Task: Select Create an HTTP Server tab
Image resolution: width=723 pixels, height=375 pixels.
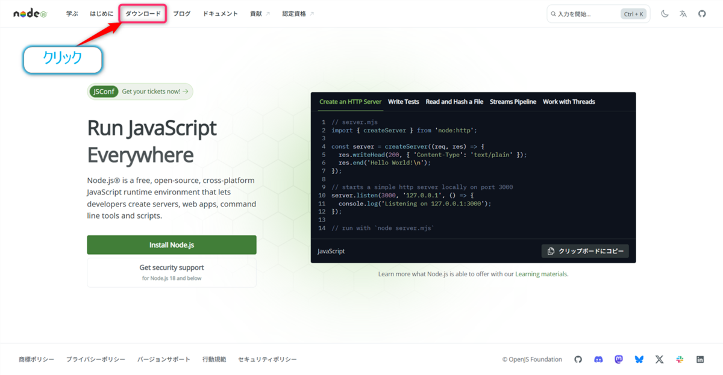Action: click(x=350, y=102)
